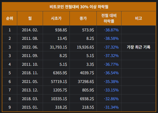
Task: Click the note '가장 최근 기록'
Action: (x=138, y=47)
